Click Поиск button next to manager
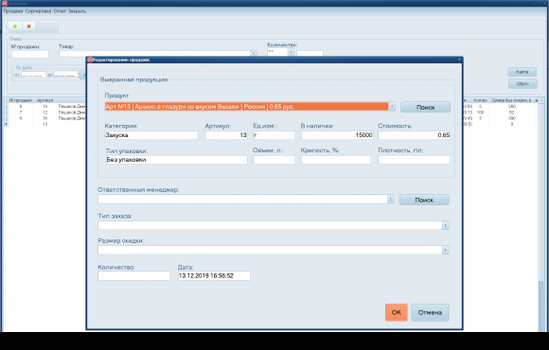The height and width of the screenshot is (350, 549). click(x=424, y=200)
